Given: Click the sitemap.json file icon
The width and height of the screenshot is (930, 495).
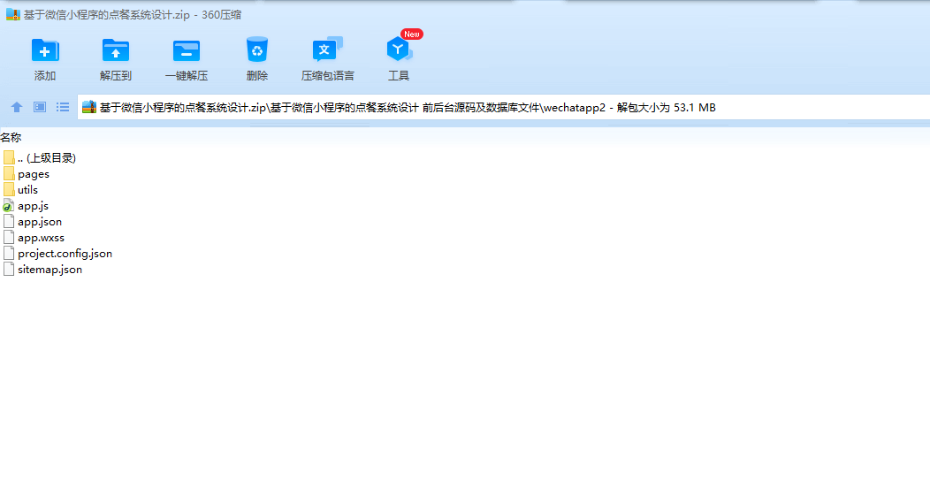Looking at the screenshot, I should tap(9, 270).
